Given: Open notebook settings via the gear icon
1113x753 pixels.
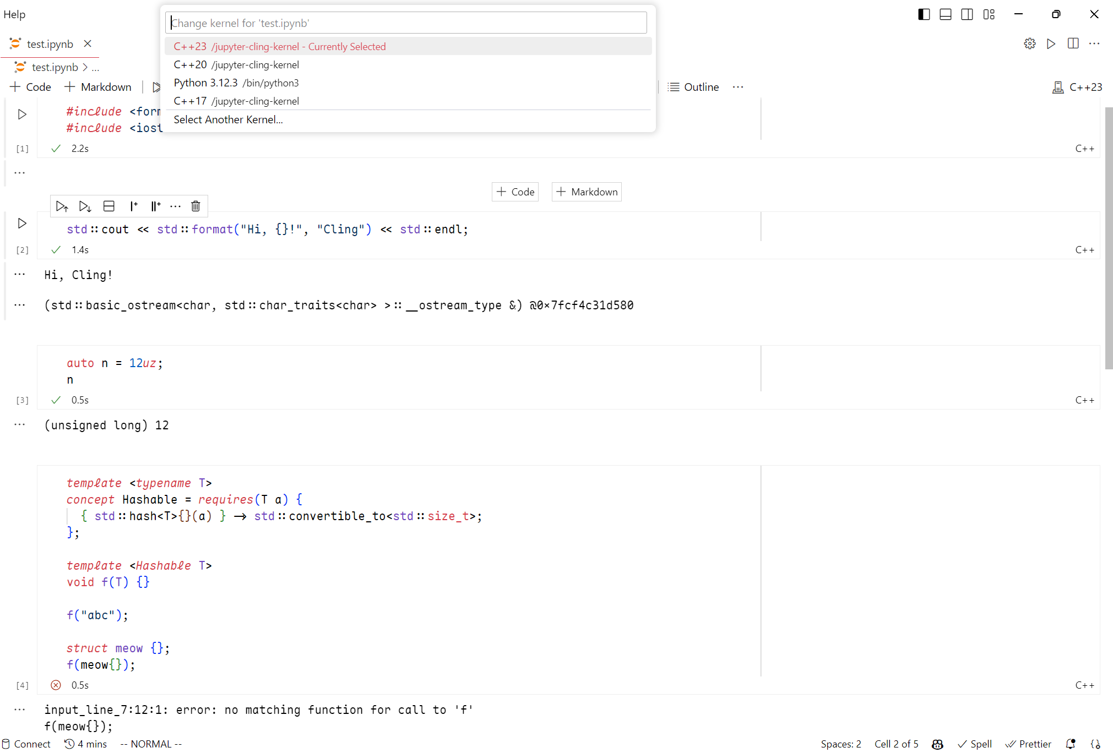Looking at the screenshot, I should pos(1029,43).
